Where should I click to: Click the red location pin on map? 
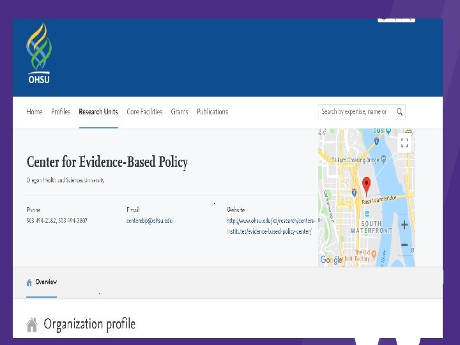coord(366,186)
